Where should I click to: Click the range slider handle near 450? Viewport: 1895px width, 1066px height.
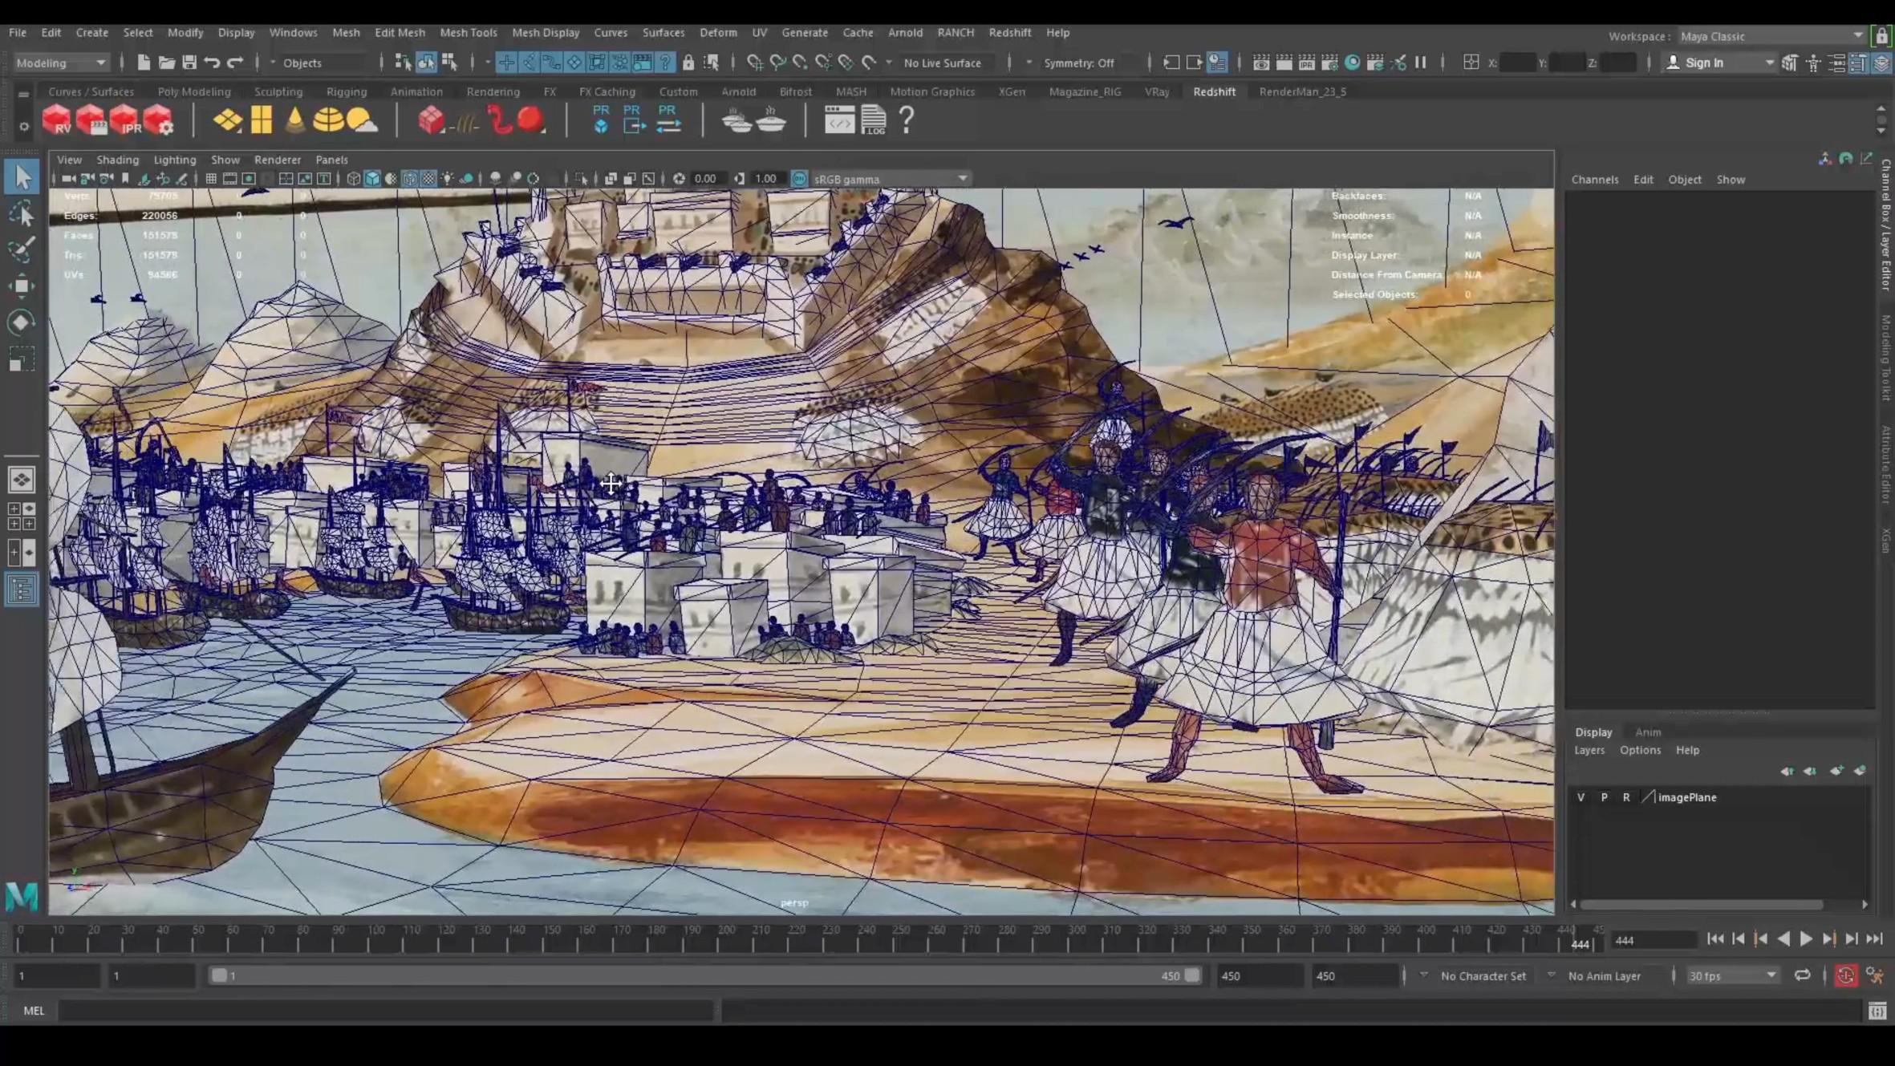[x=1192, y=975]
